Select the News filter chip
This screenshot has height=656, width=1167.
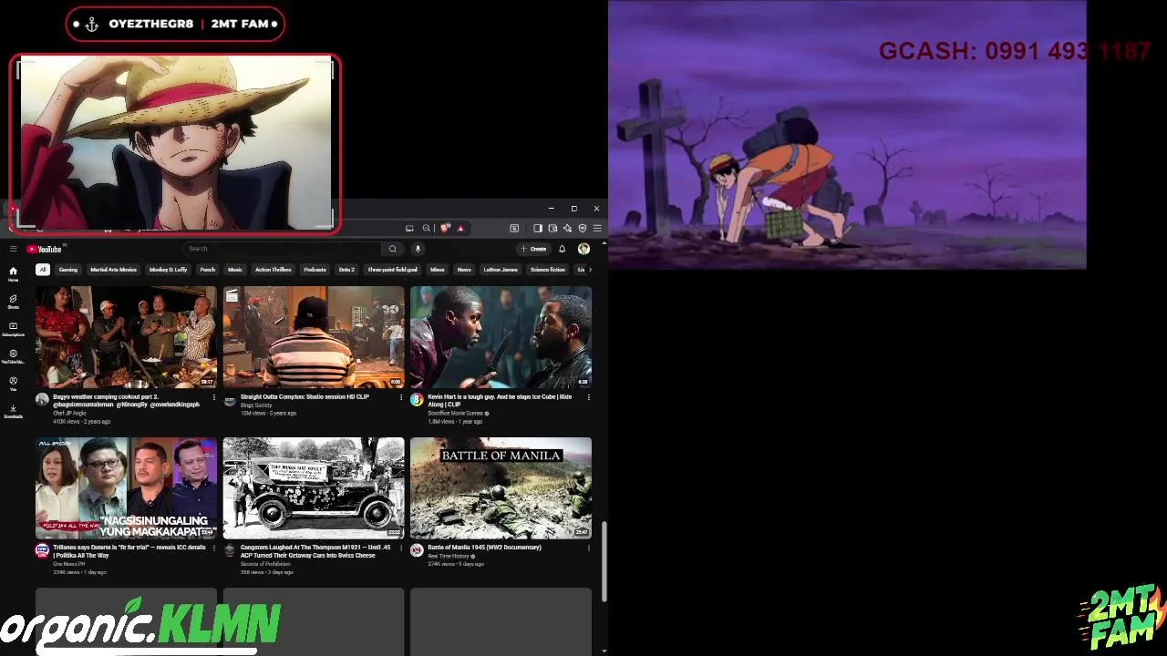tap(464, 270)
